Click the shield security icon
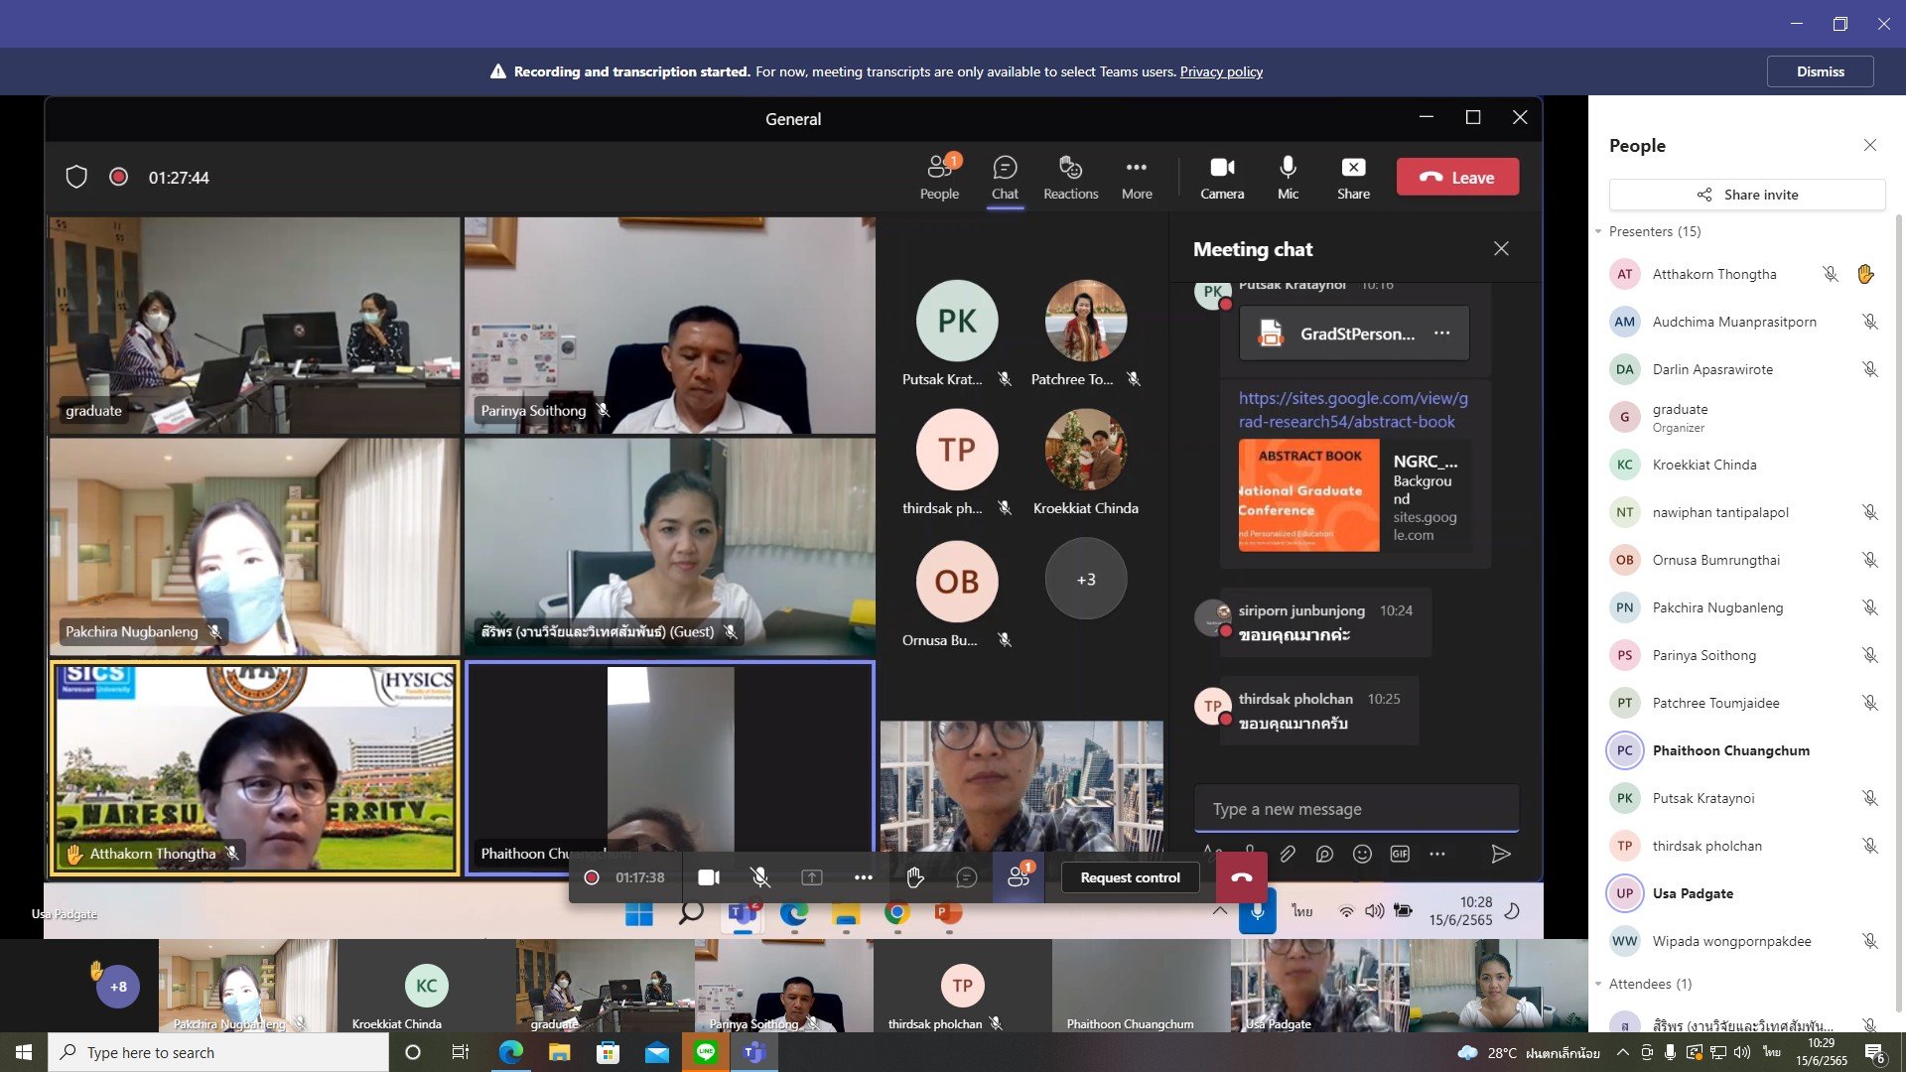The image size is (1906, 1072). 76,177
